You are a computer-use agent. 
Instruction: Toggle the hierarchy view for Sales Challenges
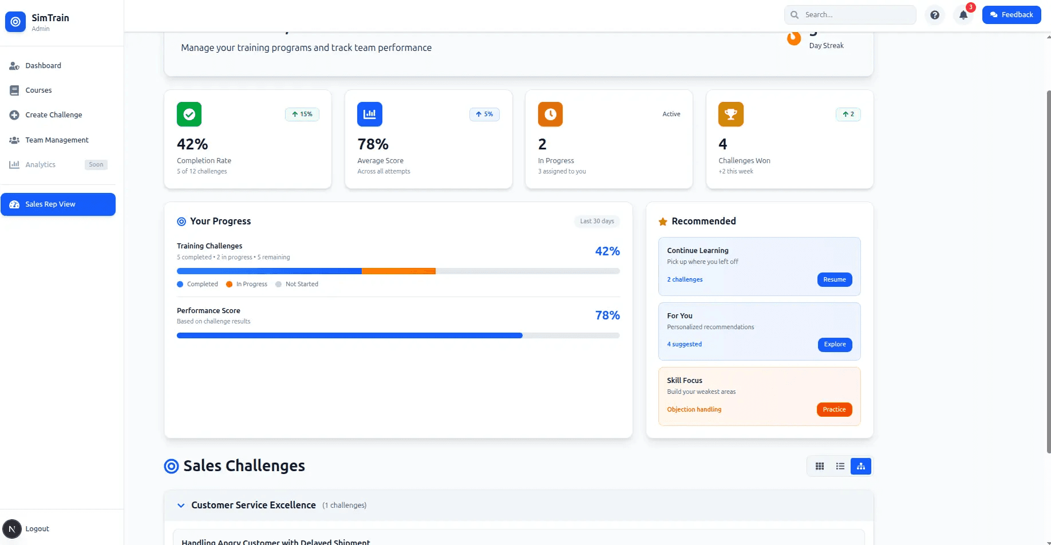(x=860, y=466)
